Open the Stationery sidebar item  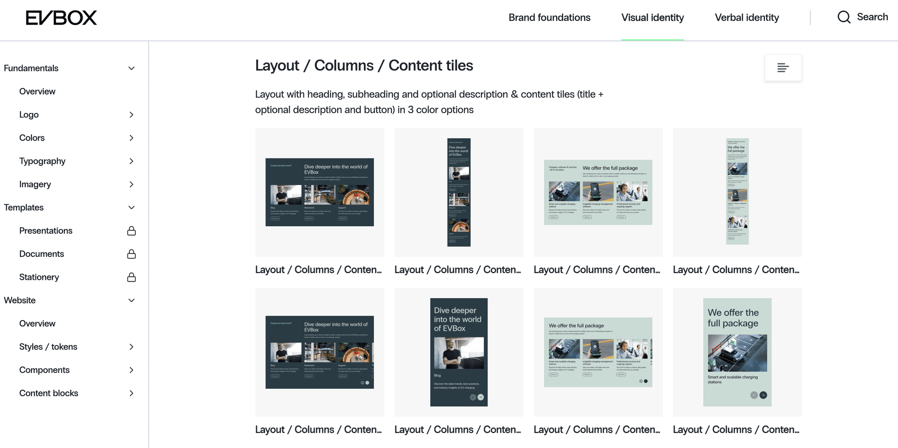point(39,277)
